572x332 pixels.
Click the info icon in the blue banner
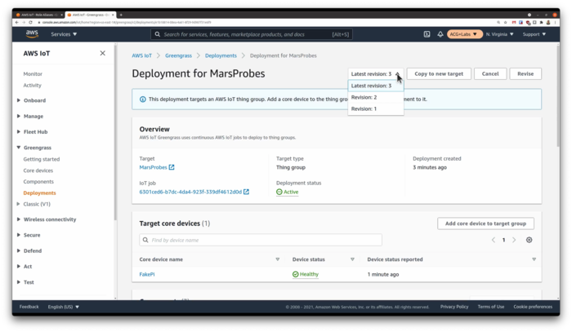point(143,99)
